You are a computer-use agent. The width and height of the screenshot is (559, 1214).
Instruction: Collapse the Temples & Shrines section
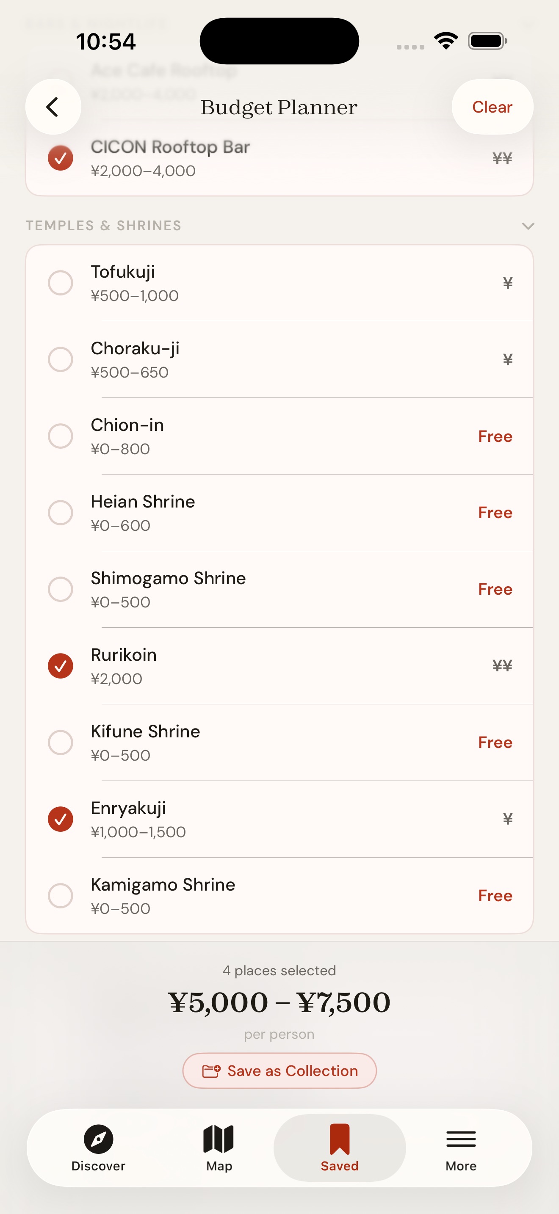click(x=528, y=226)
